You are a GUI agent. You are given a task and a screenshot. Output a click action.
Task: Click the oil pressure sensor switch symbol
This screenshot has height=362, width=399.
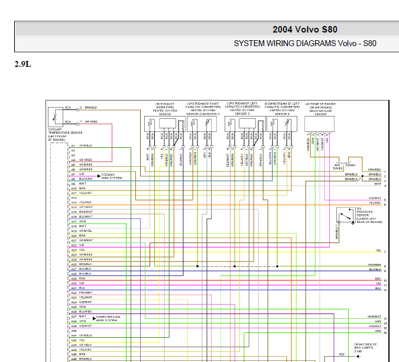346,215
